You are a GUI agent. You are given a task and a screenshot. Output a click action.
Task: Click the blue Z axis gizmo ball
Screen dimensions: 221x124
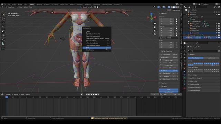pos(151,14)
